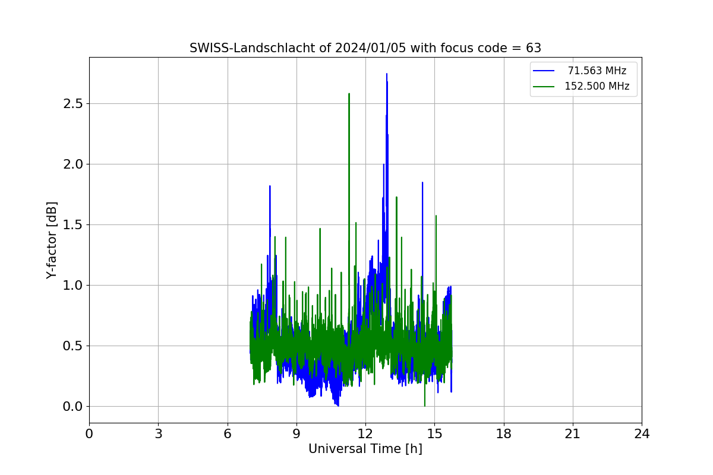713x475 pixels.
Task: Click y-axis tick label 0.5
Action: (x=74, y=346)
